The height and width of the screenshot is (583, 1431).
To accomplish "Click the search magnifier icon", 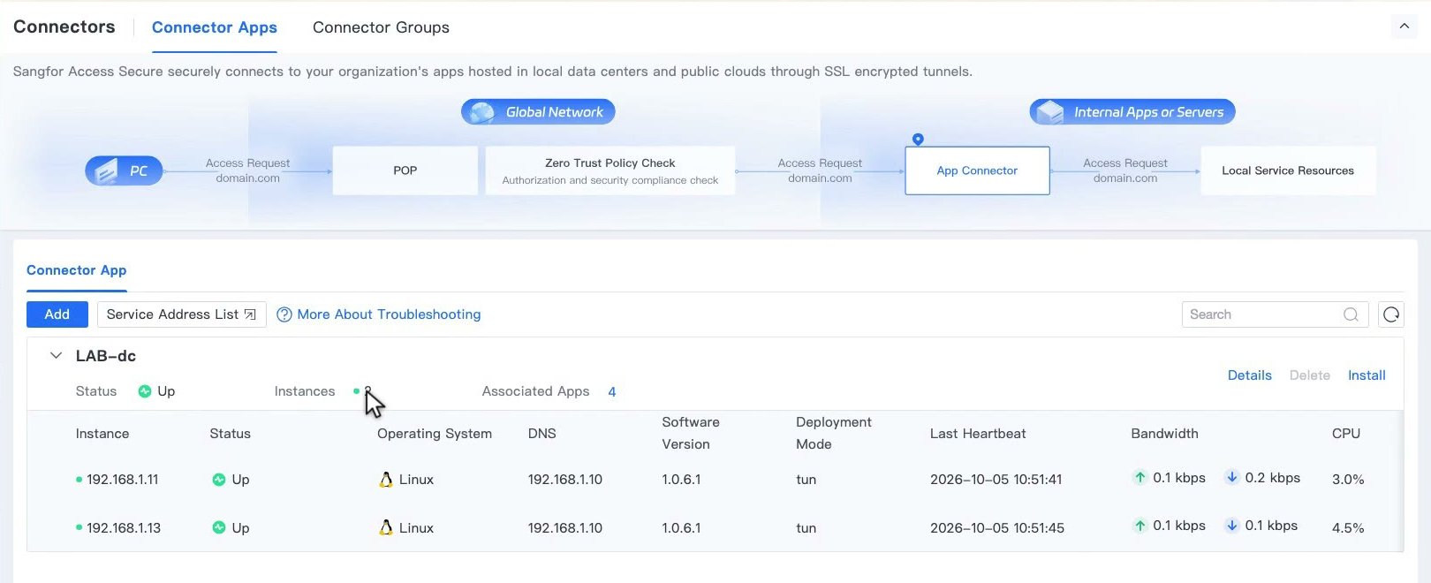I will (1351, 314).
